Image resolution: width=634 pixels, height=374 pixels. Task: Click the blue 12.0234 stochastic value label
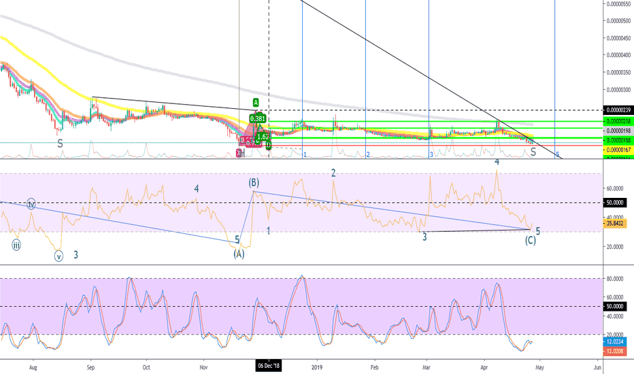(x=615, y=342)
